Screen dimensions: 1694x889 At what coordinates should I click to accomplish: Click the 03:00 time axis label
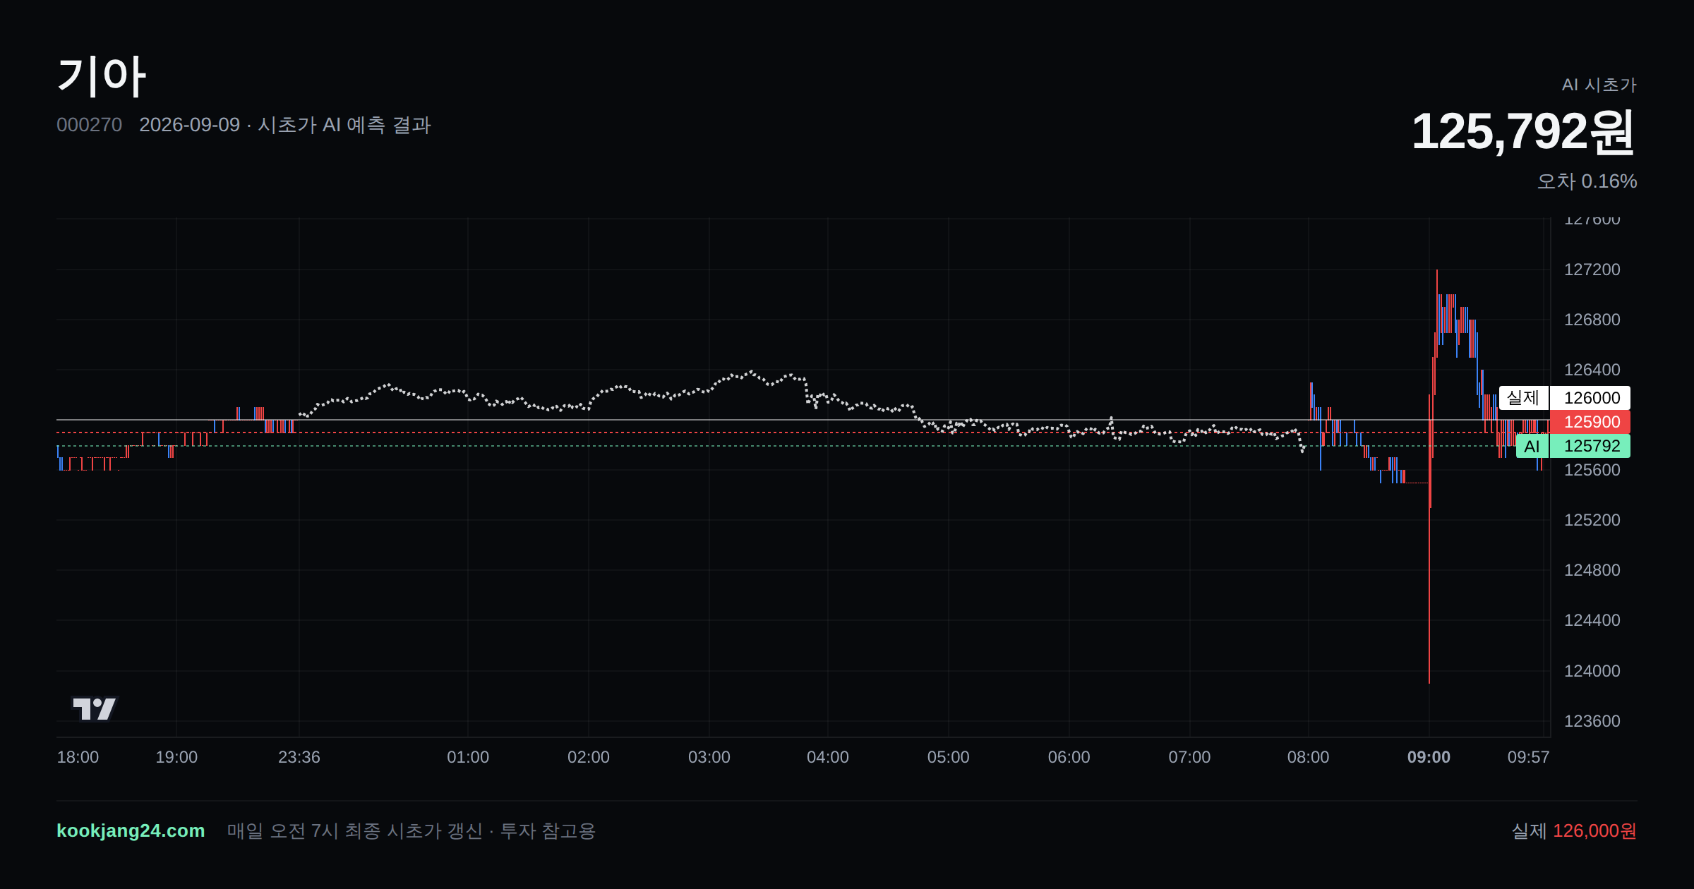[x=709, y=757]
